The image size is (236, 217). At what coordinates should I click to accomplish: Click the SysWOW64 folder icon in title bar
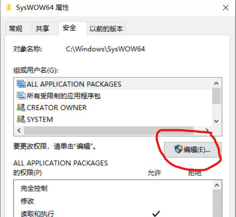[x=9, y=7]
